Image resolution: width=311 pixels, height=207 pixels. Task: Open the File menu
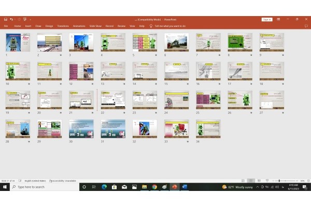click(6, 26)
